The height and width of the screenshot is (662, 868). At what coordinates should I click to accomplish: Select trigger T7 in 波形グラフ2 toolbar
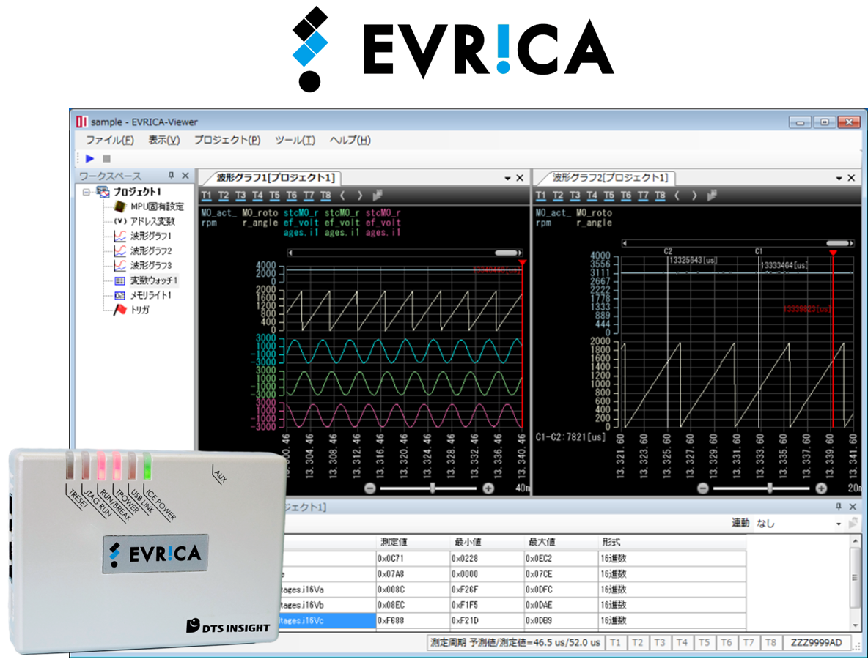[x=643, y=196]
